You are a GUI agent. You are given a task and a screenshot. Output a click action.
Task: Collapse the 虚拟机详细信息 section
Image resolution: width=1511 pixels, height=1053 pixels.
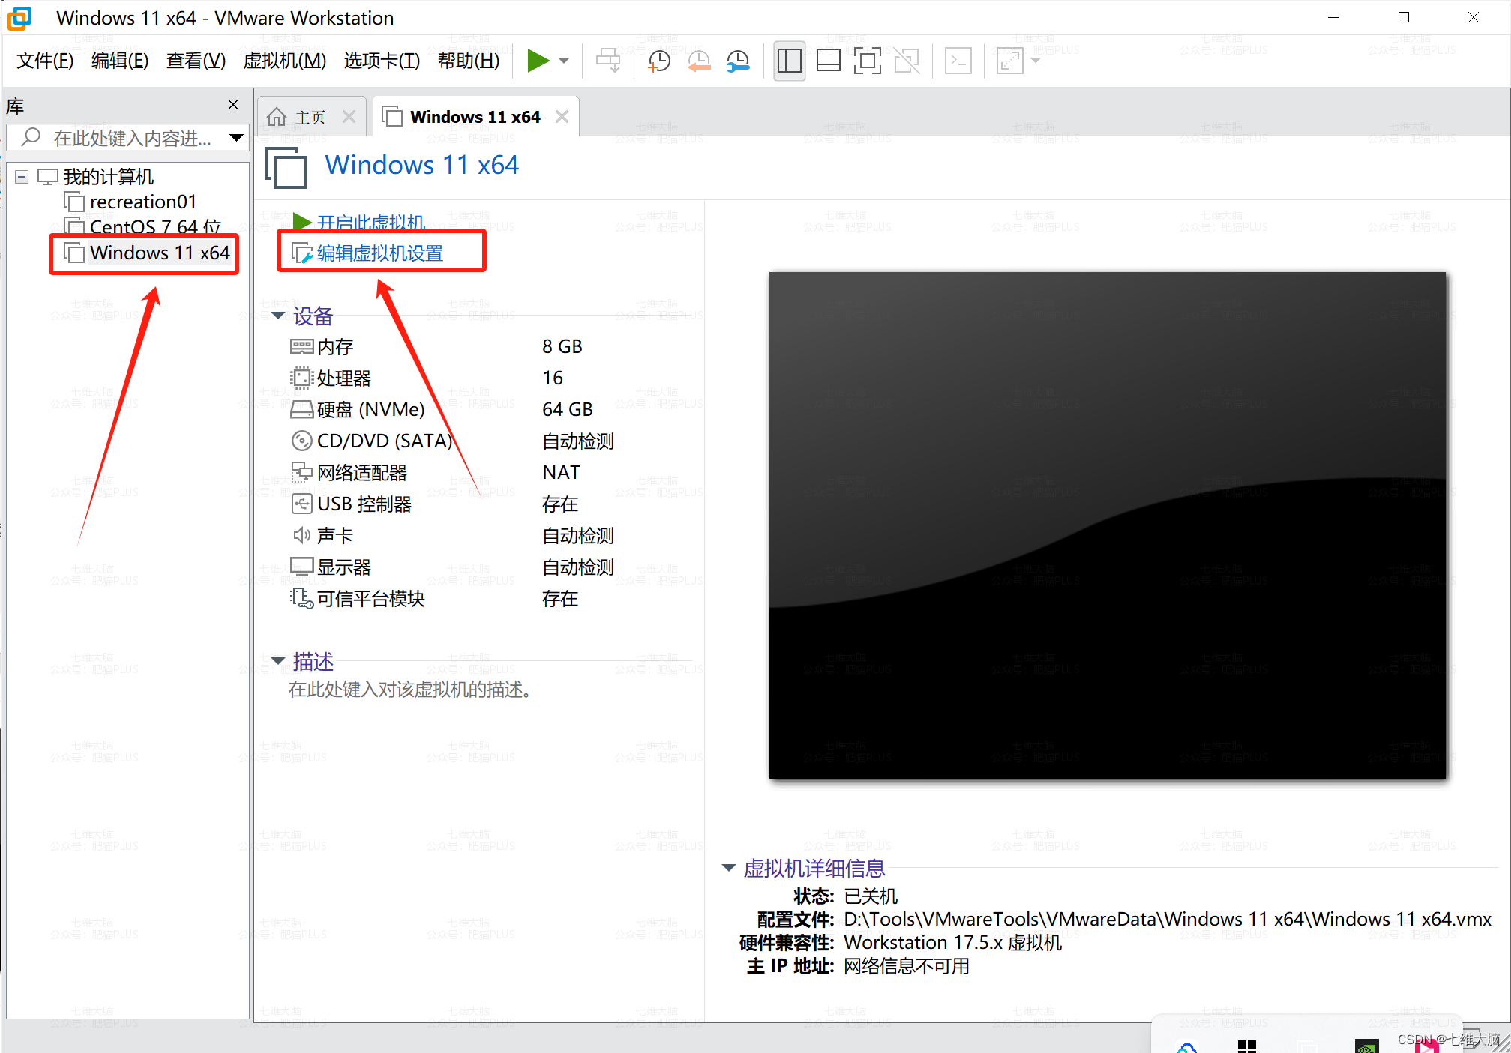[x=729, y=868]
